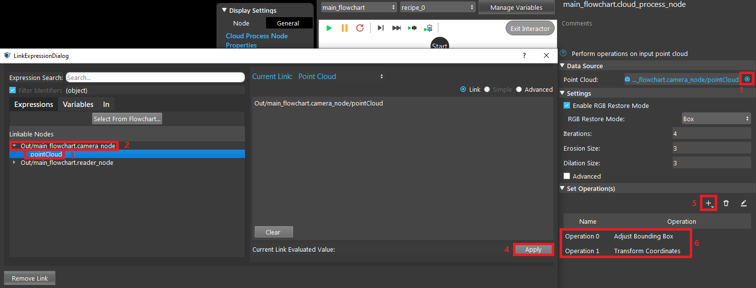Run the flowchart with the green play icon

coord(329,28)
